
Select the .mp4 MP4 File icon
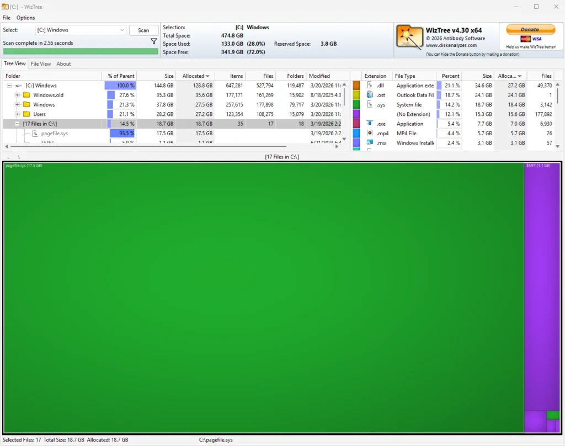click(369, 133)
